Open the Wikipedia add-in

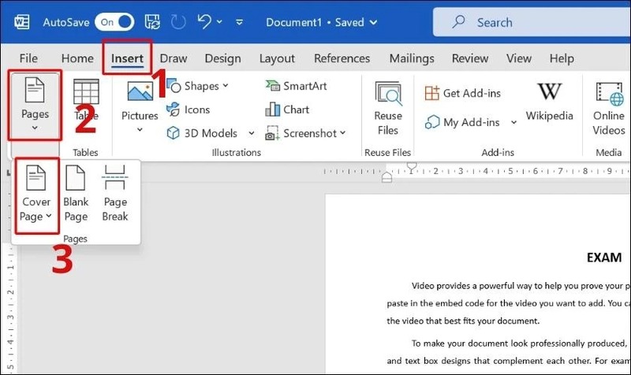(549, 102)
